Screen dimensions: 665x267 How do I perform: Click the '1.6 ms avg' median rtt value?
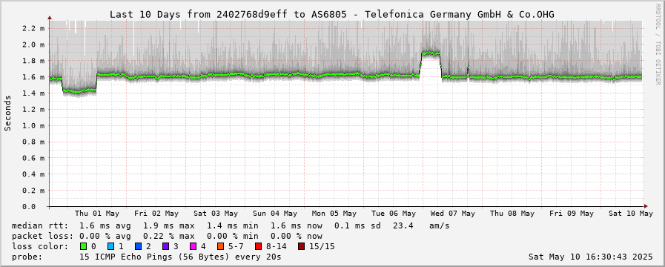[x=105, y=225]
